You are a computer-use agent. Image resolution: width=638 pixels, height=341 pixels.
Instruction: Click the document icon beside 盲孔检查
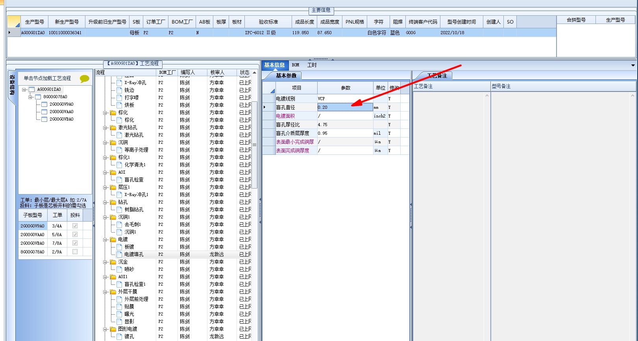(119, 180)
